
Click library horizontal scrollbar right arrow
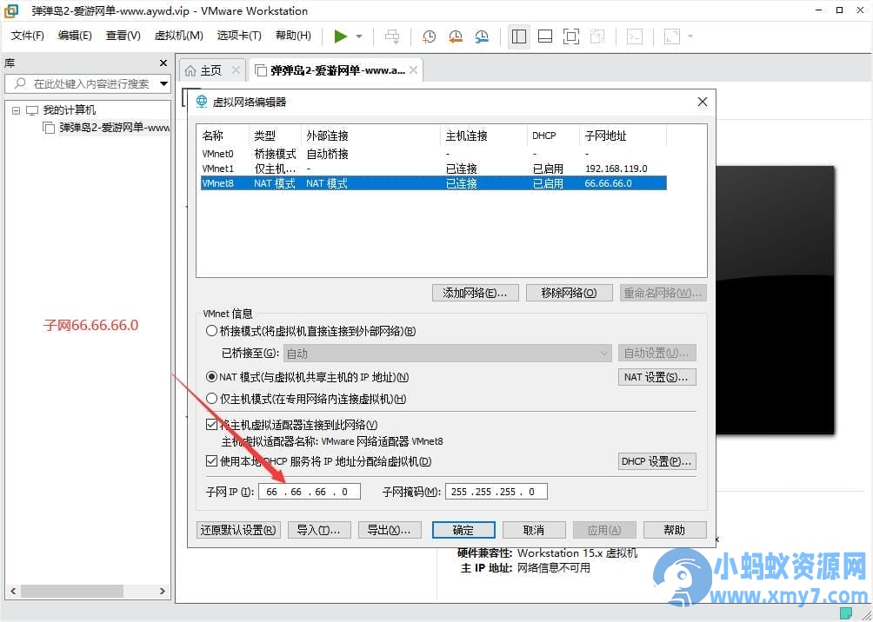[162, 590]
